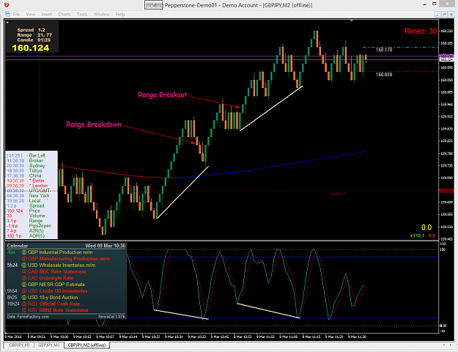Image resolution: width=458 pixels, height=352 pixels.
Task: Click impact icon beside NZD Official Cash Rate
Action: 24,304
